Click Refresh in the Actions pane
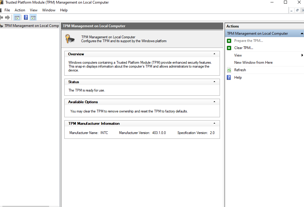 (x=240, y=70)
